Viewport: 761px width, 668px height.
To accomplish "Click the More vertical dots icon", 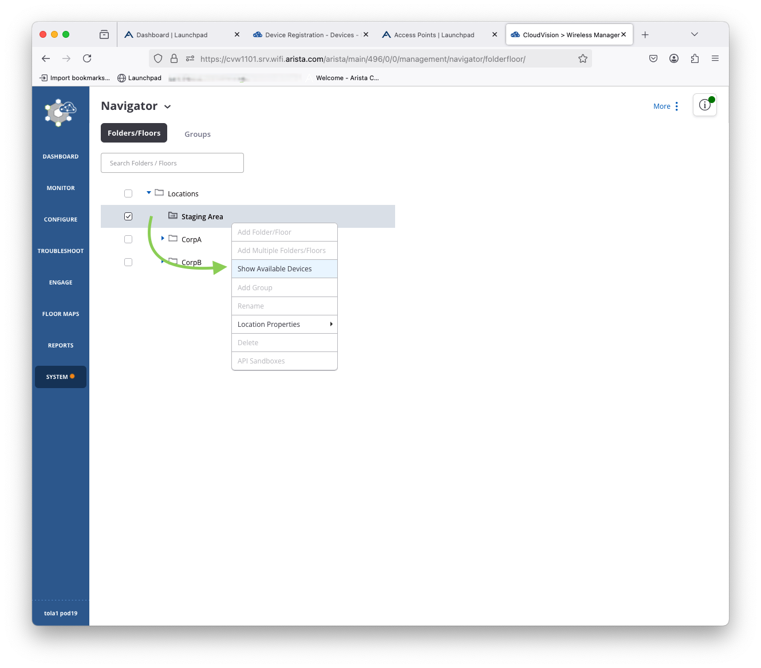I will coord(676,106).
